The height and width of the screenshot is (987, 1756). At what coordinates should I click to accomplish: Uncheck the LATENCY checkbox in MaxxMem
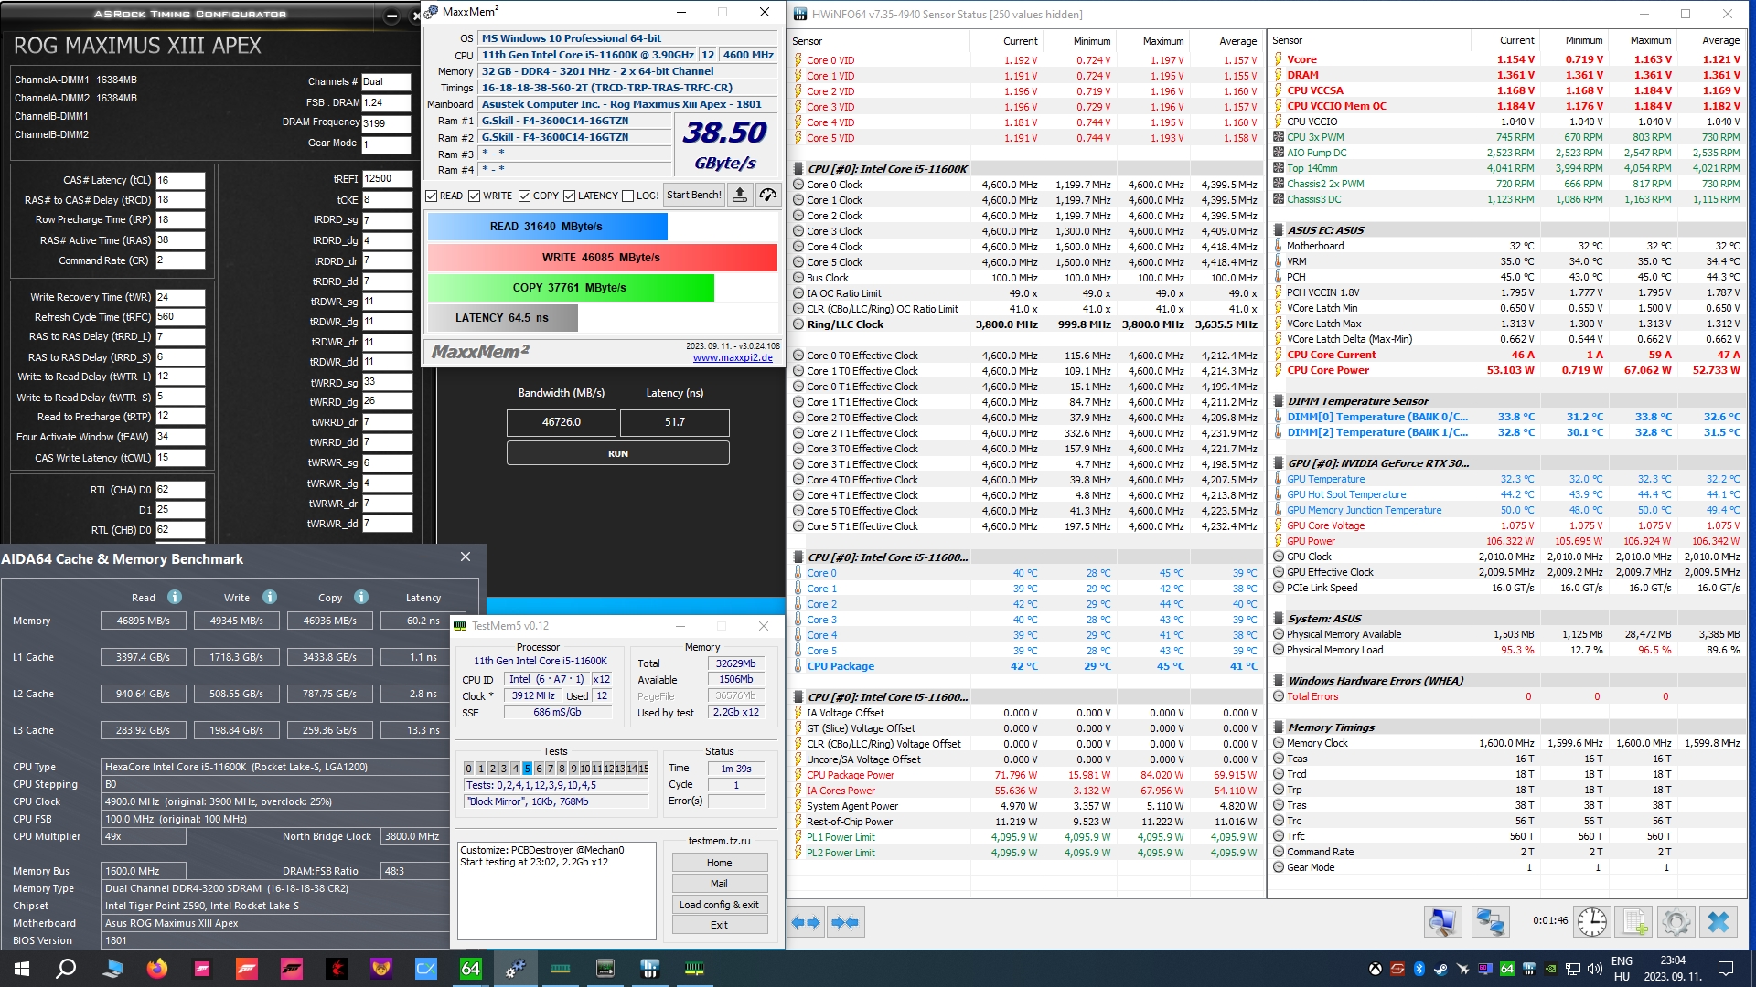pyautogui.click(x=570, y=196)
